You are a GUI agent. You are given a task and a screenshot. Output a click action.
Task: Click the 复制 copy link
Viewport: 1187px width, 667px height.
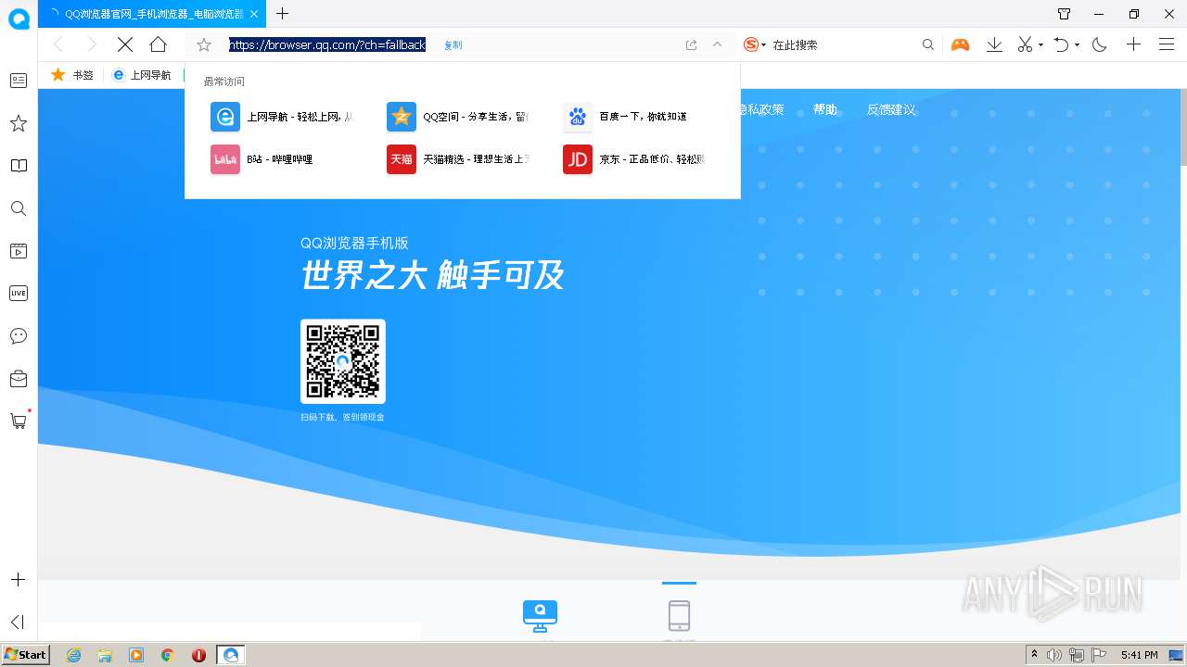453,45
